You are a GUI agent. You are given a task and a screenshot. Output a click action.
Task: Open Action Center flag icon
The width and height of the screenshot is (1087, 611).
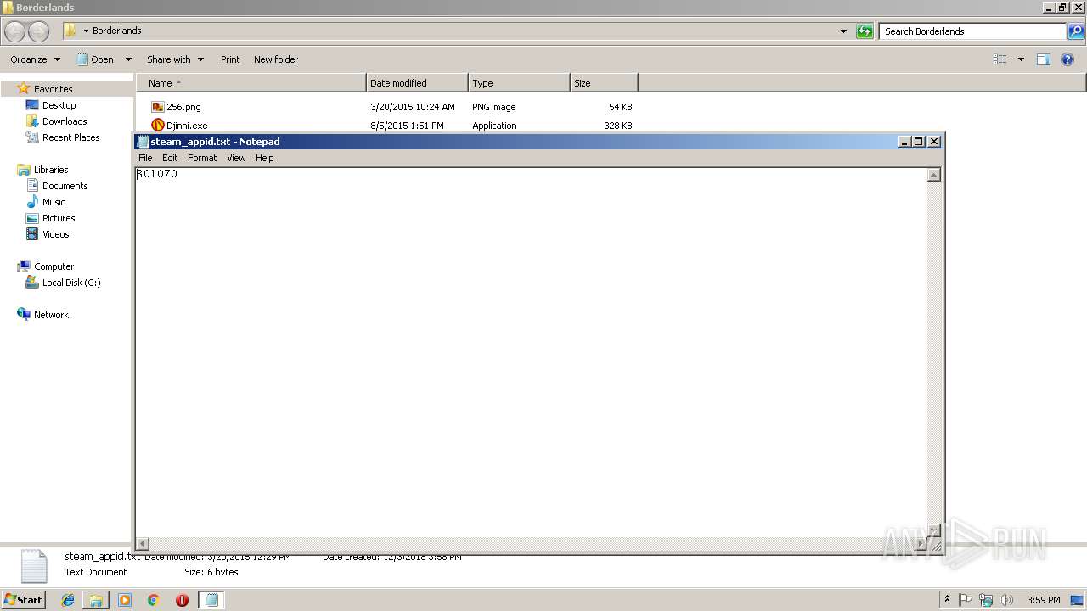(966, 600)
